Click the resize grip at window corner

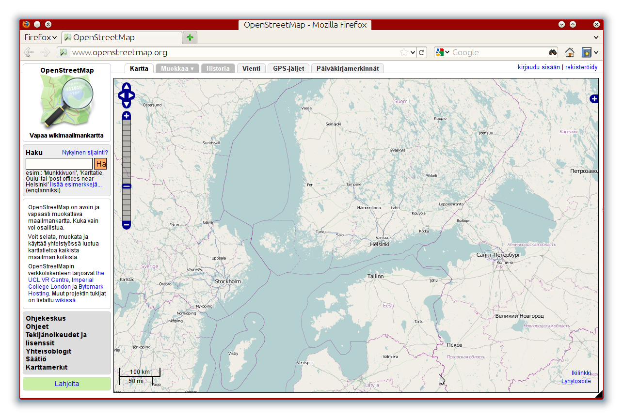pos(599,394)
